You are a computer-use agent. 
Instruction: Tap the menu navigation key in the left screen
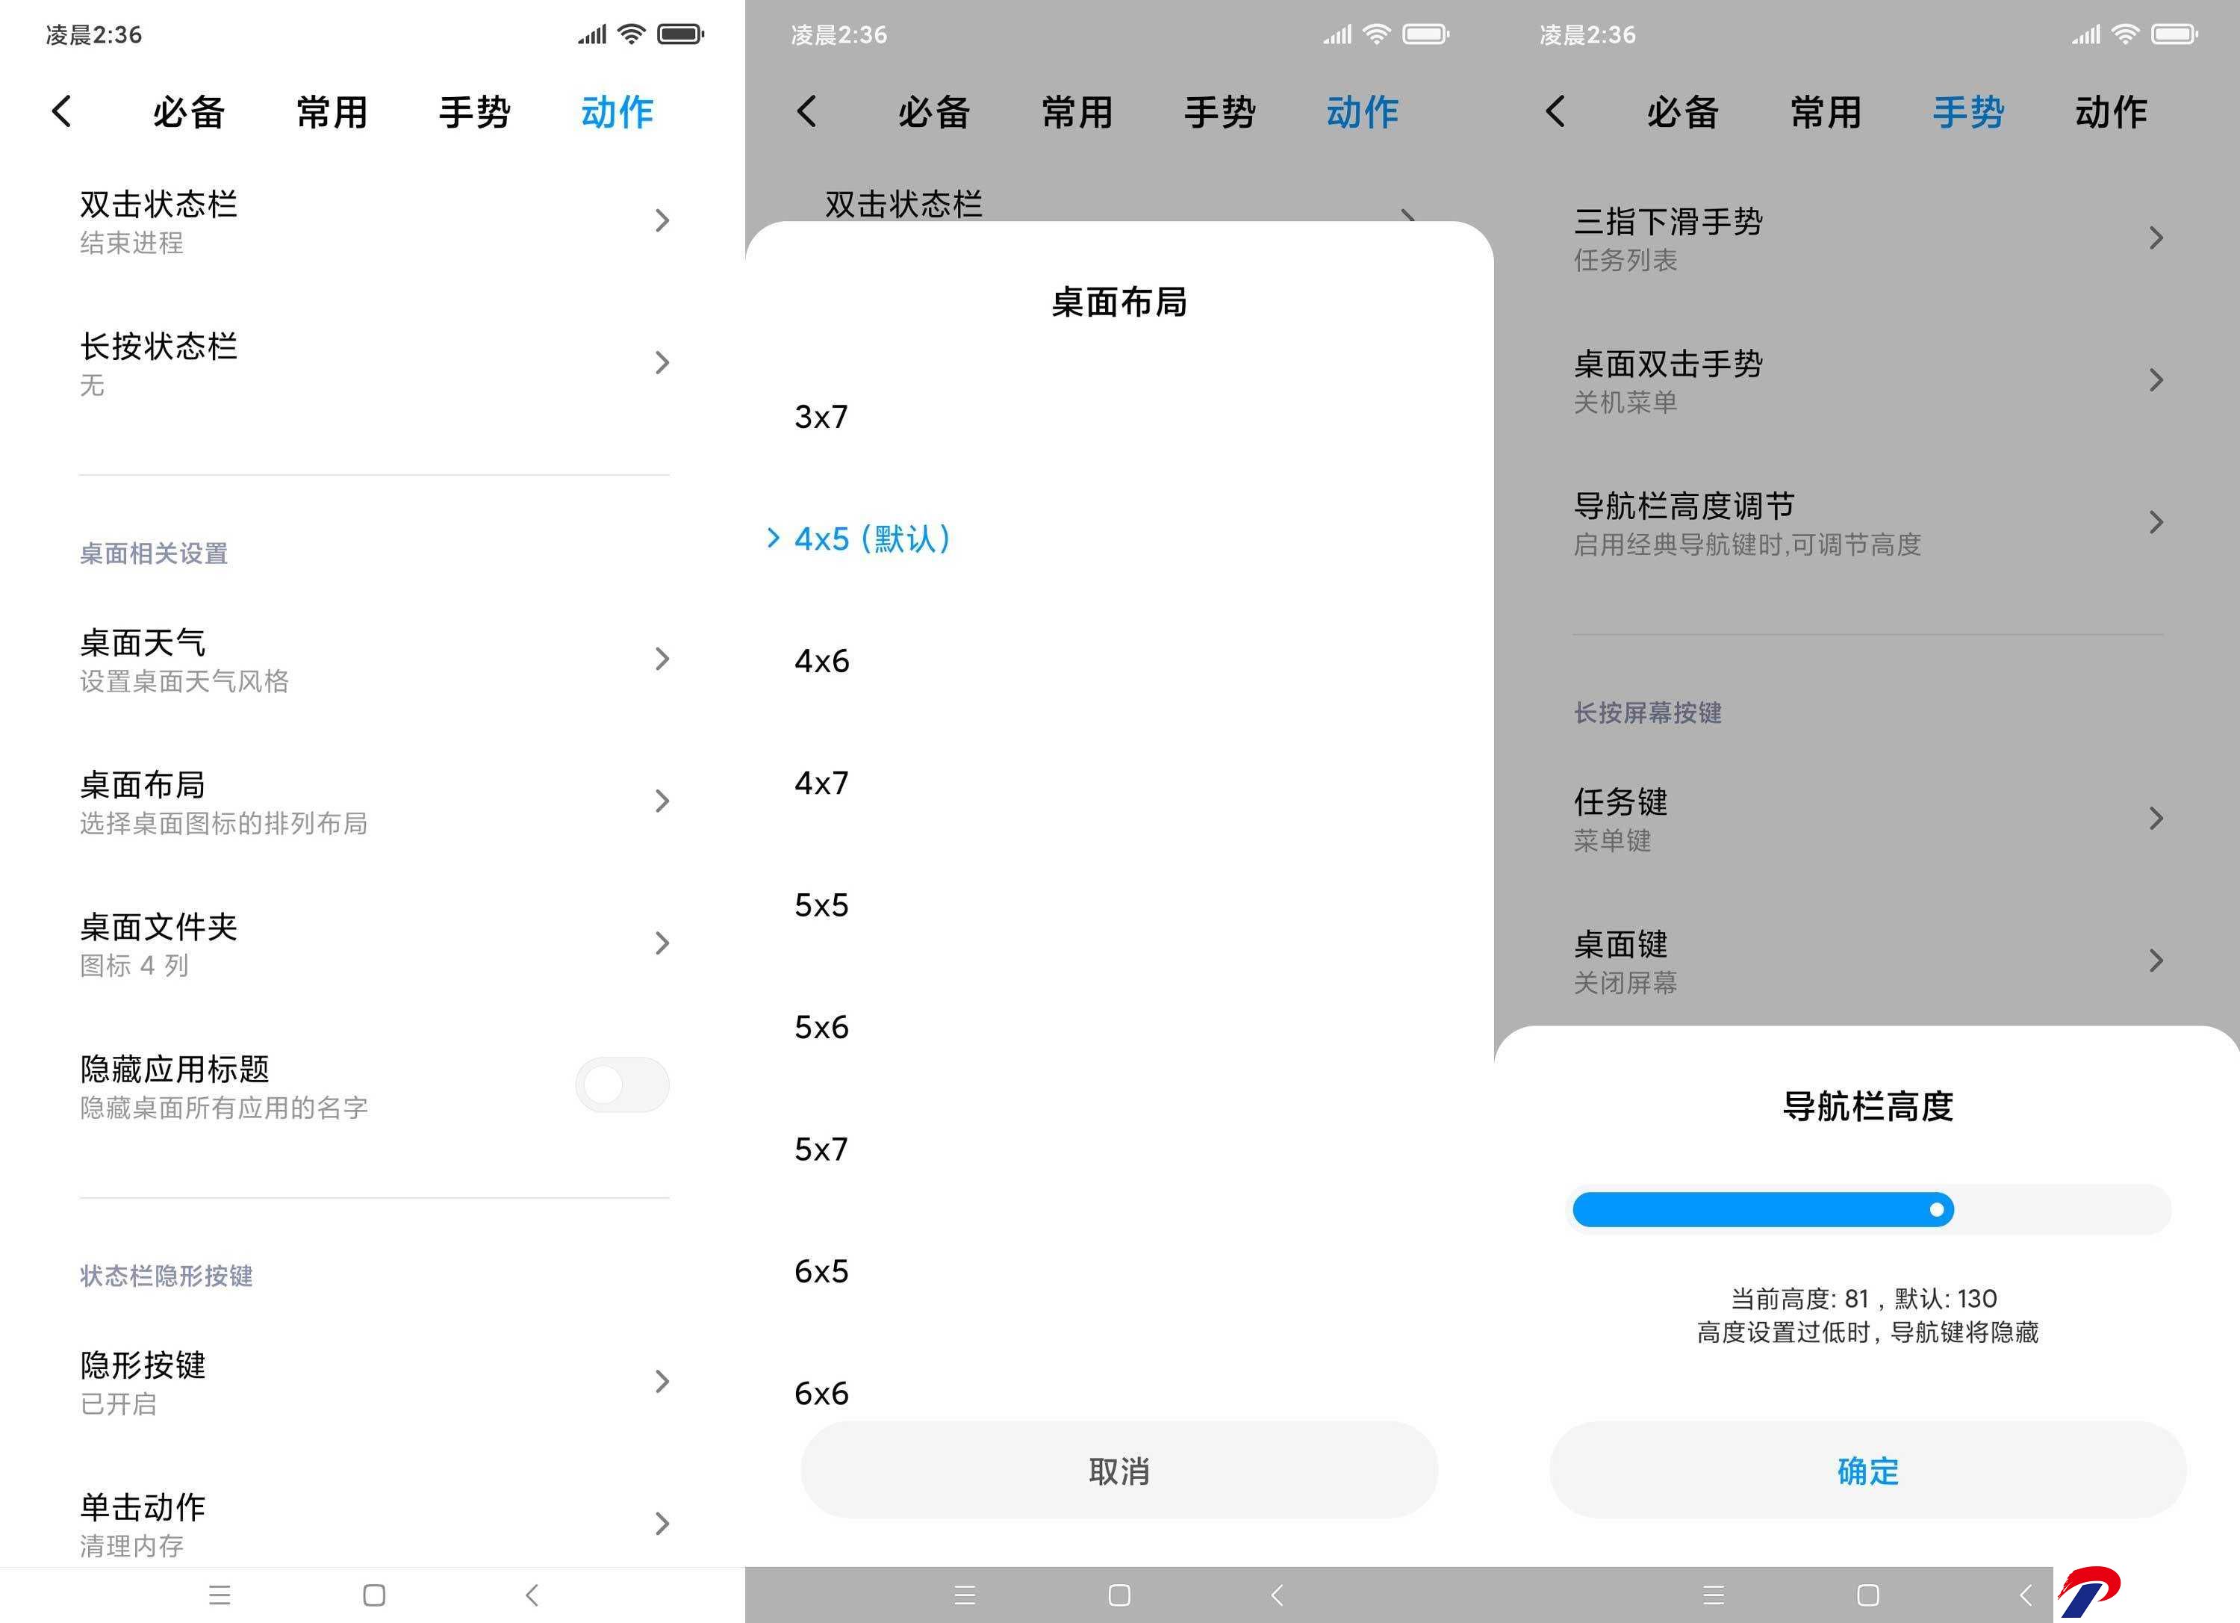coord(220,1595)
